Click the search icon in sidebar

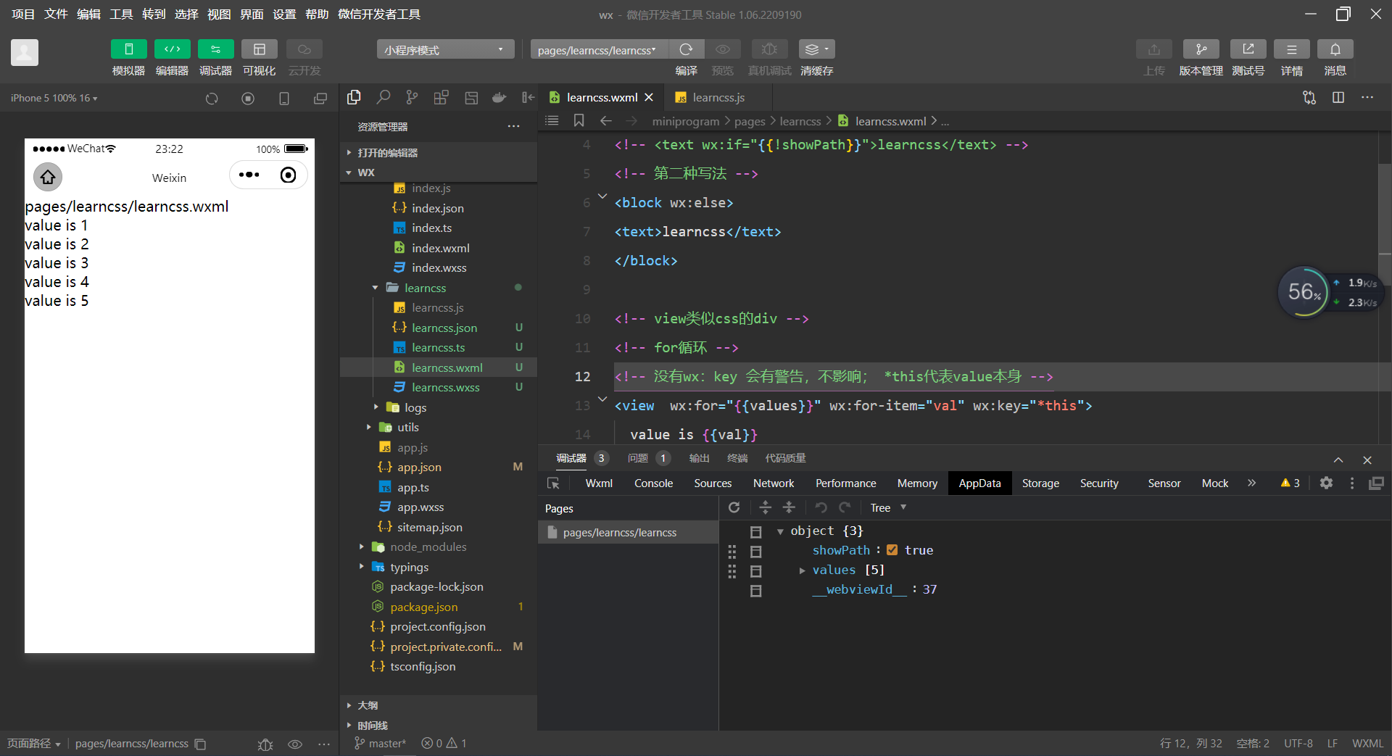[384, 98]
